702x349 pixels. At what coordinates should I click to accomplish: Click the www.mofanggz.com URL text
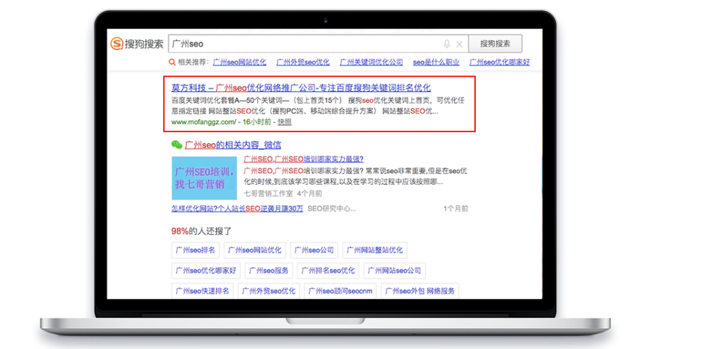(x=204, y=122)
